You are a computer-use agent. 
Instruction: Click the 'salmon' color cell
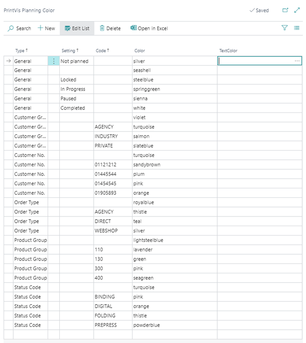(175, 136)
